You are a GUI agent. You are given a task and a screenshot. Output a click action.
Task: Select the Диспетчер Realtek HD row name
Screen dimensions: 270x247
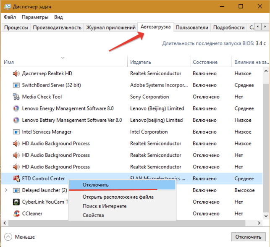coord(47,74)
